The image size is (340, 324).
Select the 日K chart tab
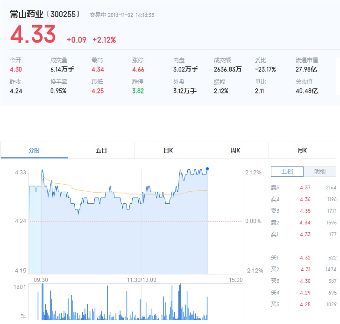pyautogui.click(x=168, y=150)
